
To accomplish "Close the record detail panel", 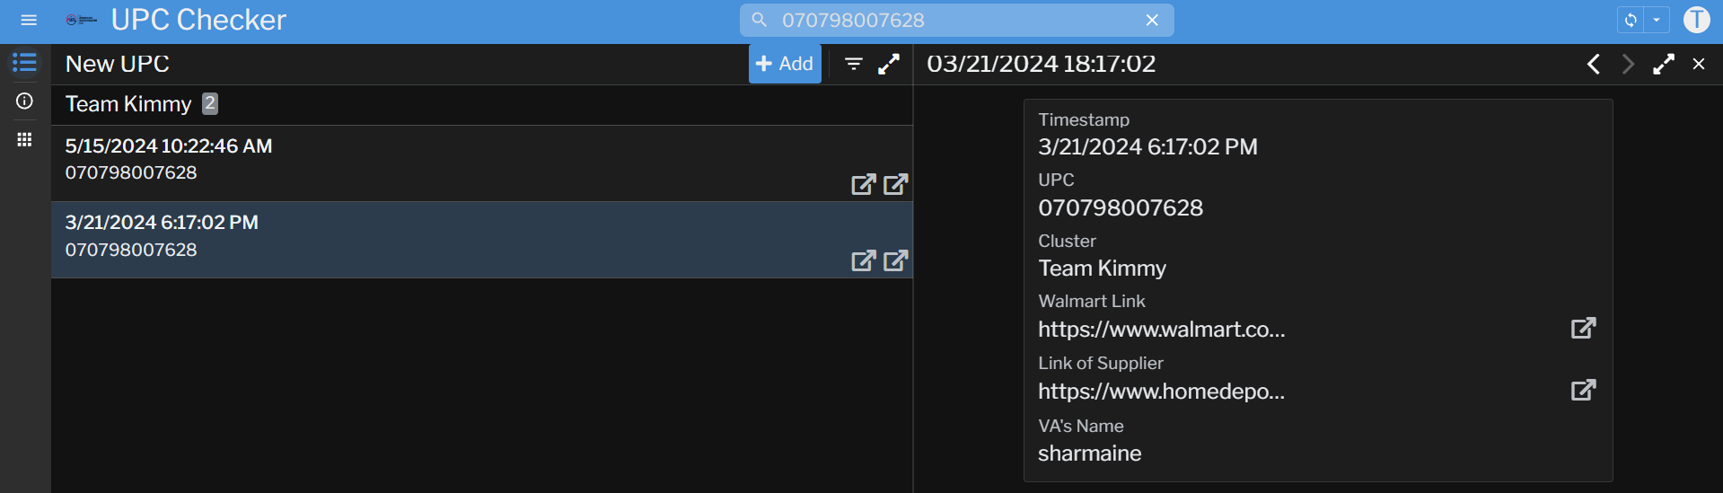I will point(1699,64).
